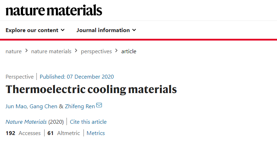Open author Jun Mao's profile link
277x147 pixels.
(x=16, y=106)
